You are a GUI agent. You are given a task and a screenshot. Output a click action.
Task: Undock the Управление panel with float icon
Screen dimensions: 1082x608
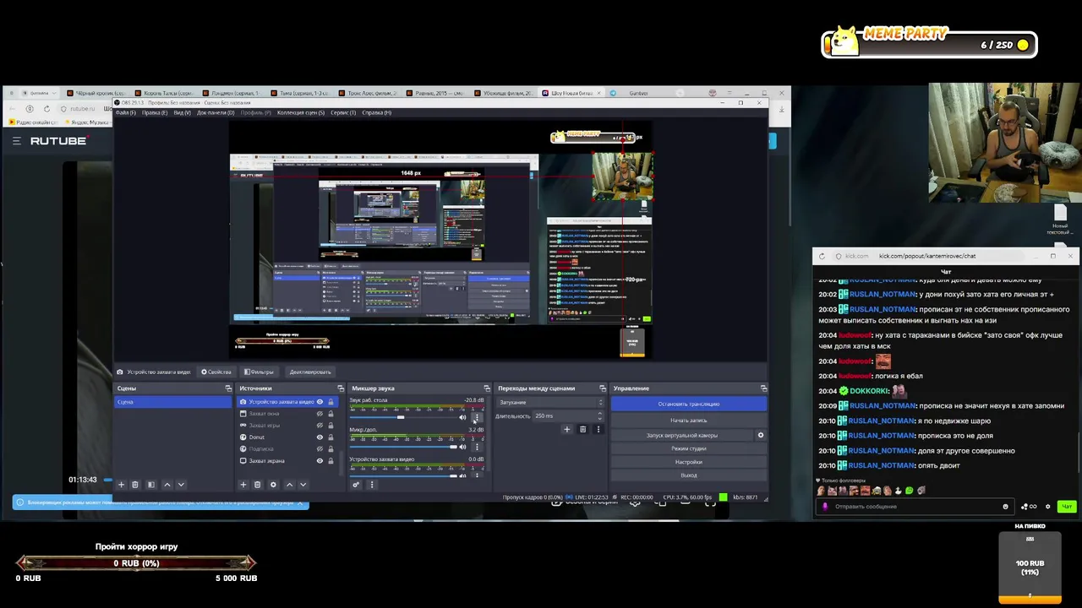click(763, 388)
